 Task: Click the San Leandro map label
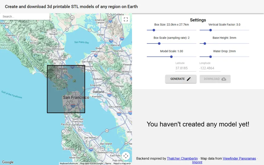point(116,107)
